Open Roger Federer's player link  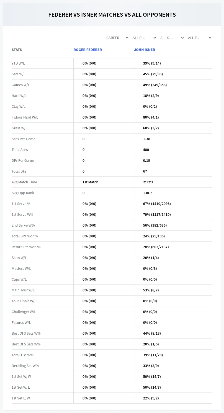pyautogui.click(x=88, y=50)
